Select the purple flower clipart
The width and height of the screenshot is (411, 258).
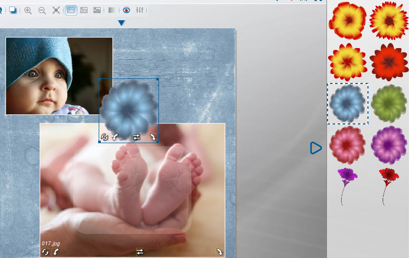[x=389, y=145]
